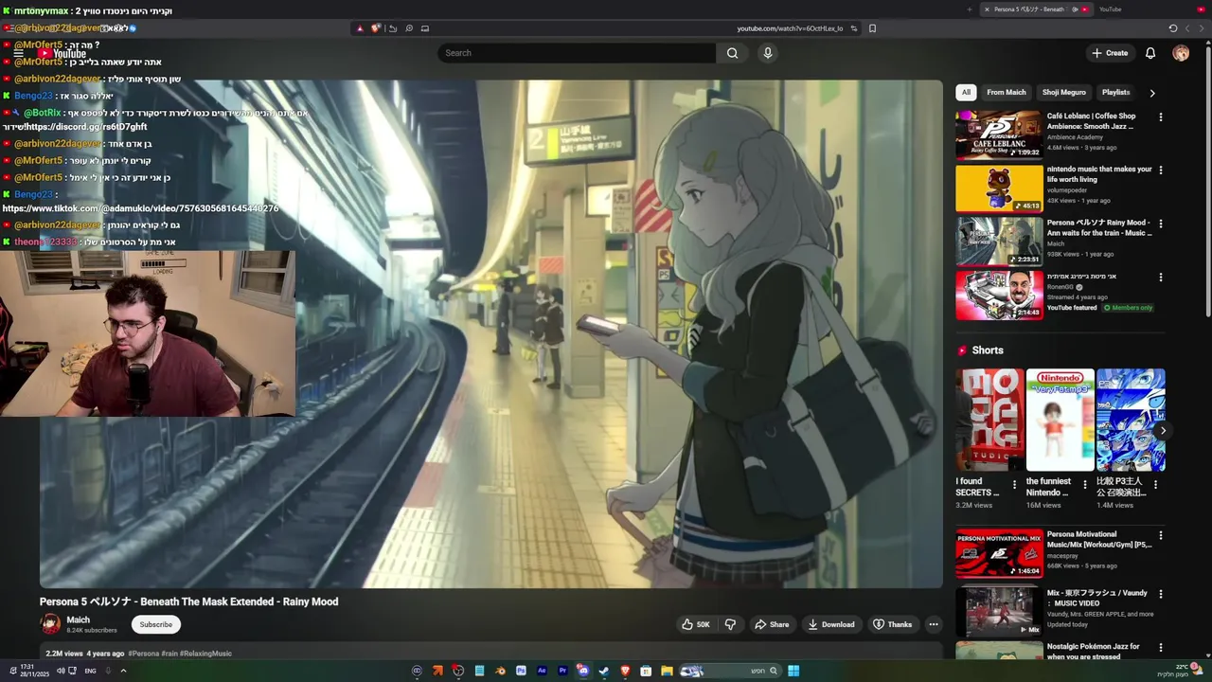Viewport: 1212px width, 682px height.
Task: Open the TikTok link in chat
Action: click(140, 208)
